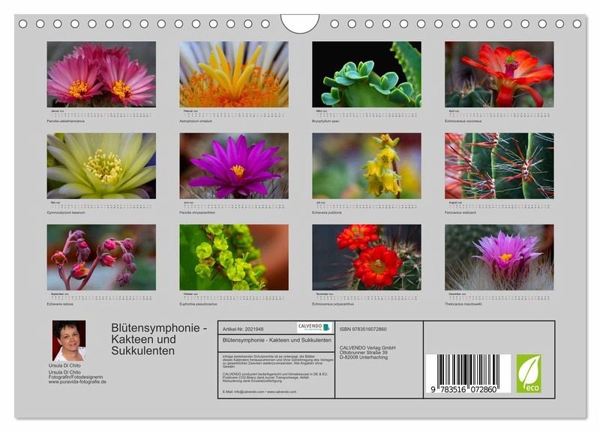Open the www.puravida-fotografie.de link
The width and height of the screenshot is (600, 432).
(x=77, y=382)
